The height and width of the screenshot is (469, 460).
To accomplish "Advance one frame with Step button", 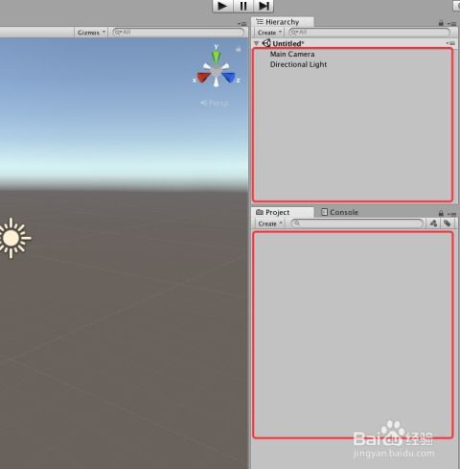I will (264, 6).
